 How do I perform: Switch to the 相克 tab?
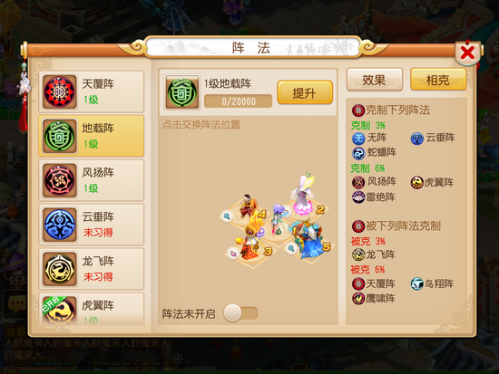(x=438, y=80)
